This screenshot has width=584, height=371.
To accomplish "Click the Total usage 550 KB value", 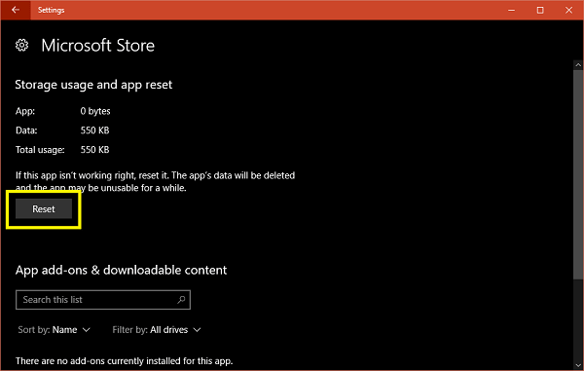I will tap(95, 150).
